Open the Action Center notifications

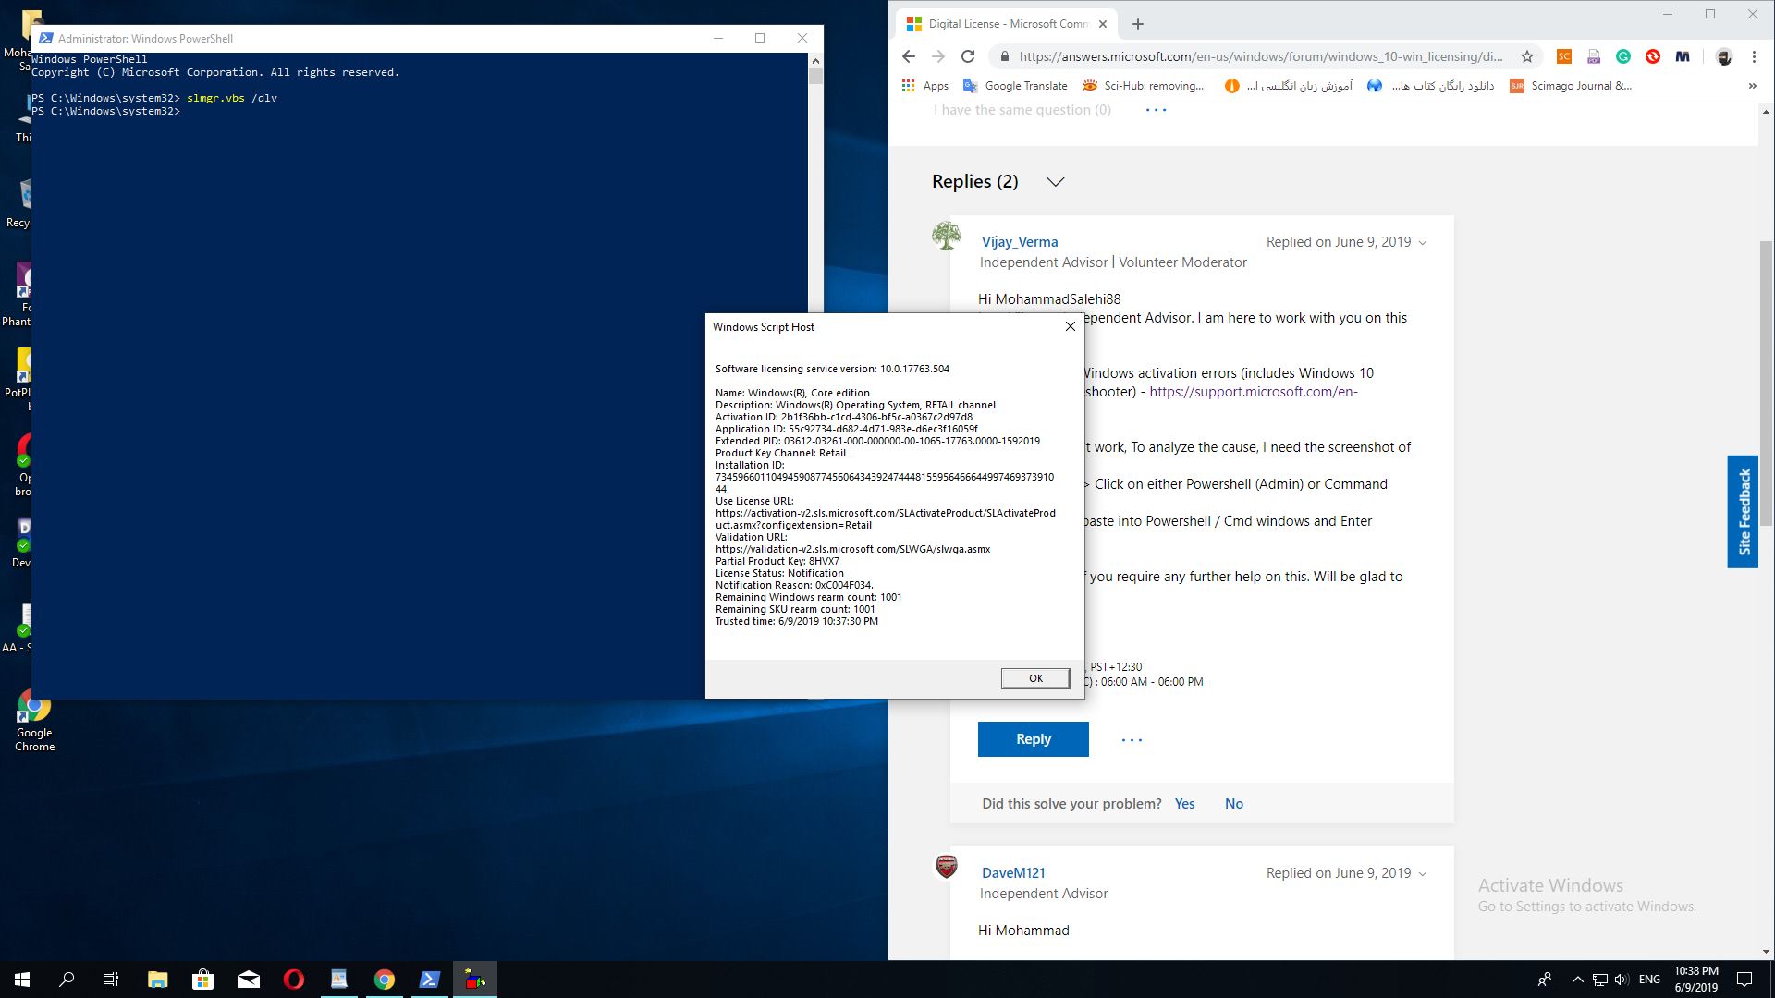(x=1744, y=980)
